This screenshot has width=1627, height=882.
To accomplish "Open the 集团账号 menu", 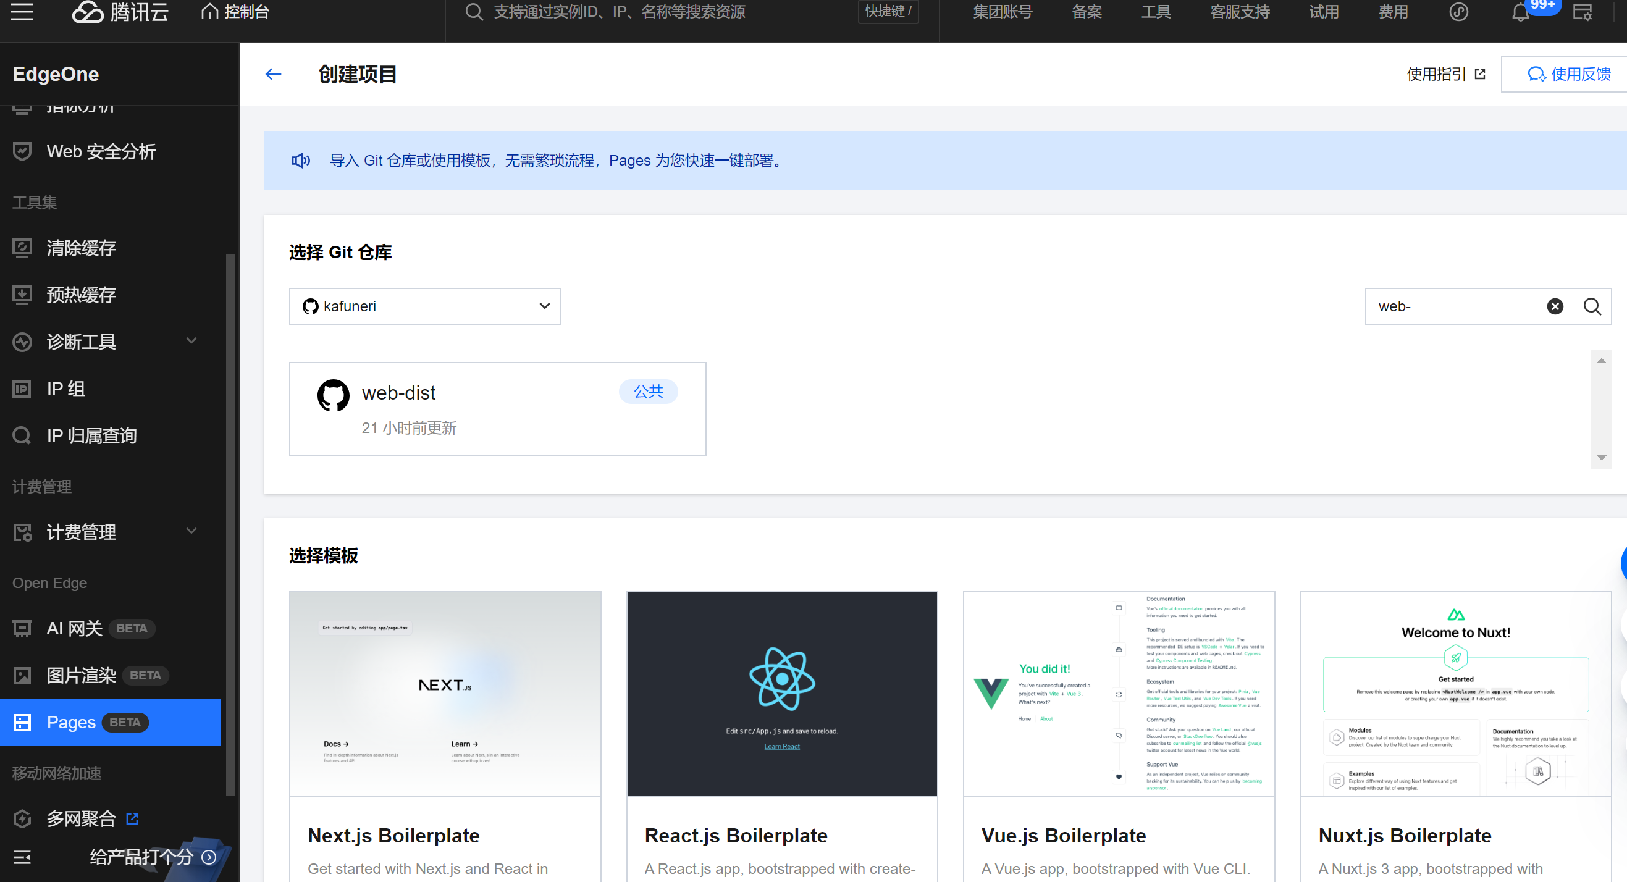I will tap(1003, 11).
